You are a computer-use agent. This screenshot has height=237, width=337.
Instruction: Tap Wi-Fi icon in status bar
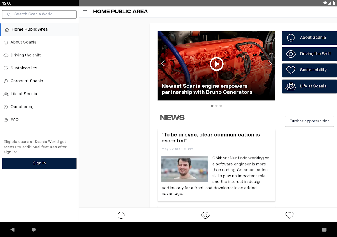325,3
